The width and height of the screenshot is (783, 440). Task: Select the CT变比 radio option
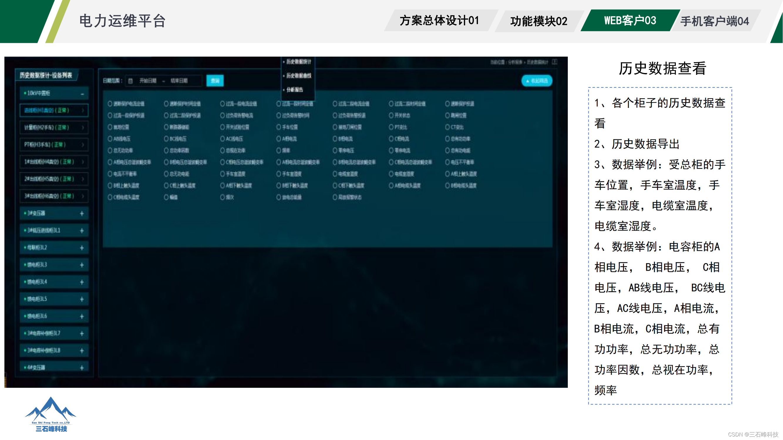click(x=447, y=127)
